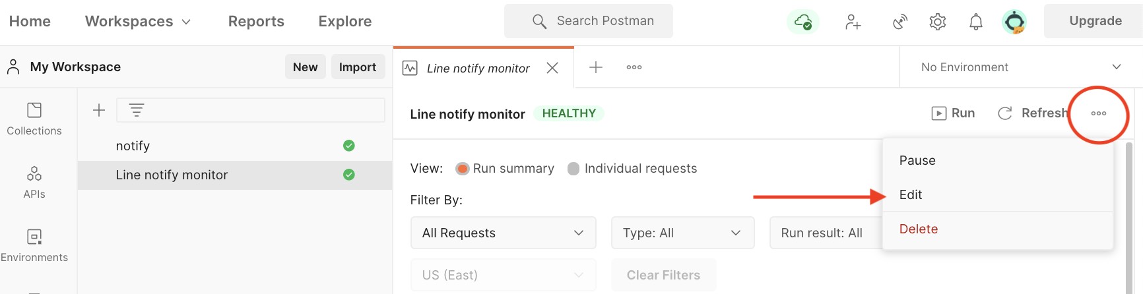
Task: Click the invite people icon
Action: point(853,22)
